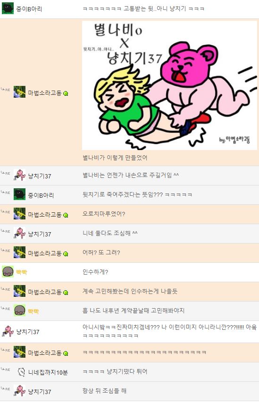Viewport: 259px width, 403px height.
Task: Click 빡빡's avatar on the 인수하게? comment
Action: point(8,272)
